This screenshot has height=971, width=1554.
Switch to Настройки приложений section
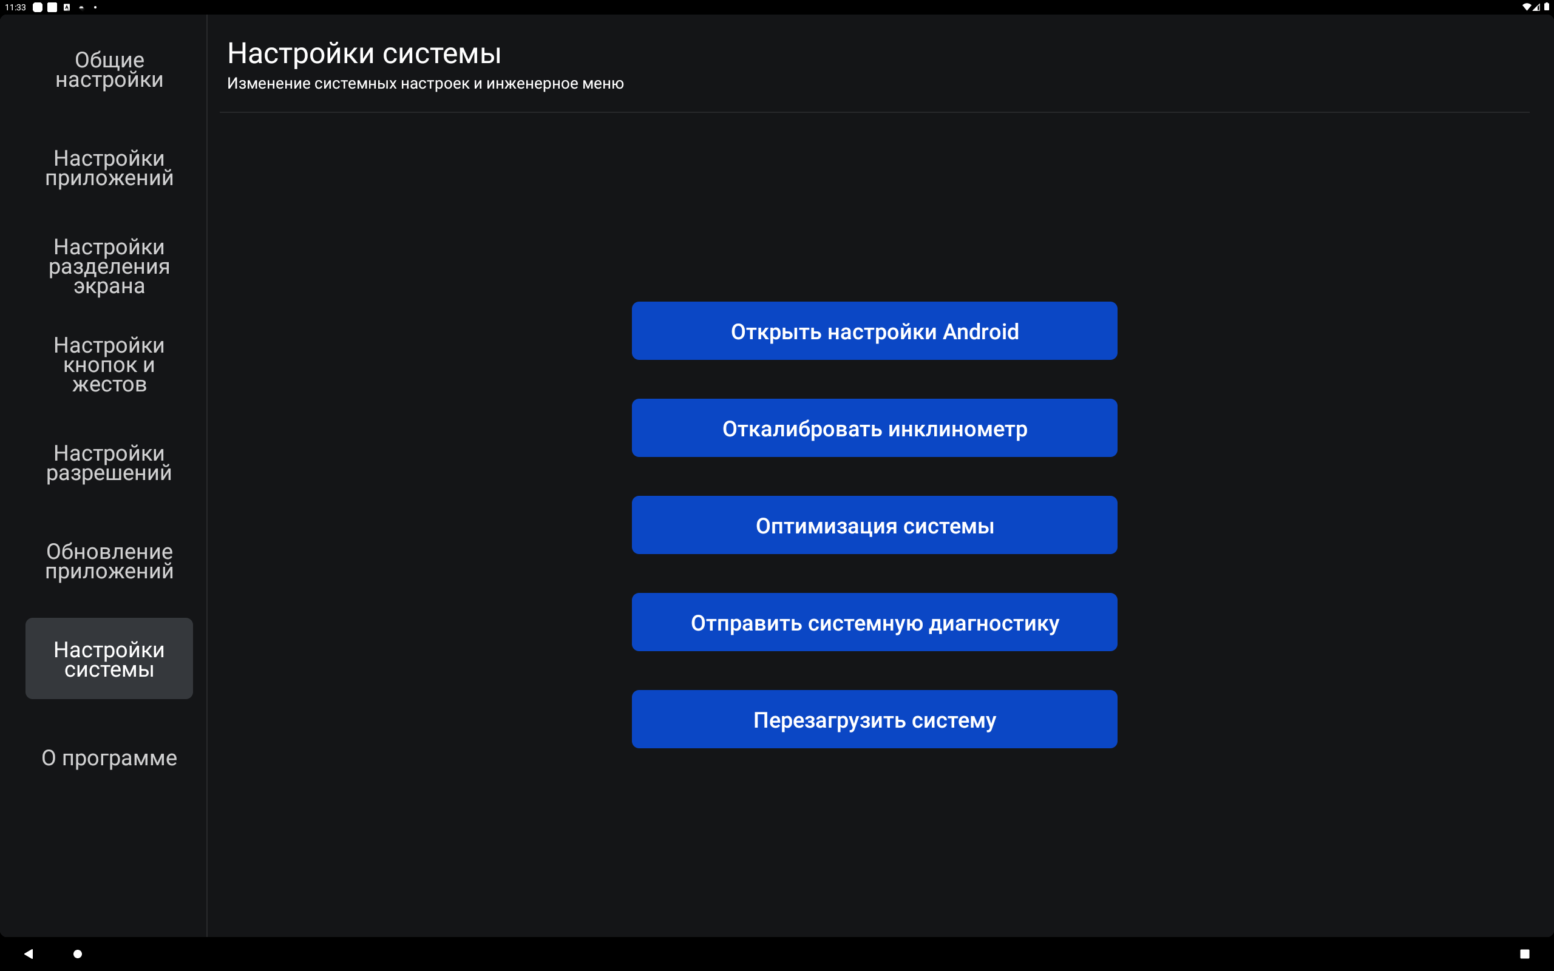click(x=109, y=167)
